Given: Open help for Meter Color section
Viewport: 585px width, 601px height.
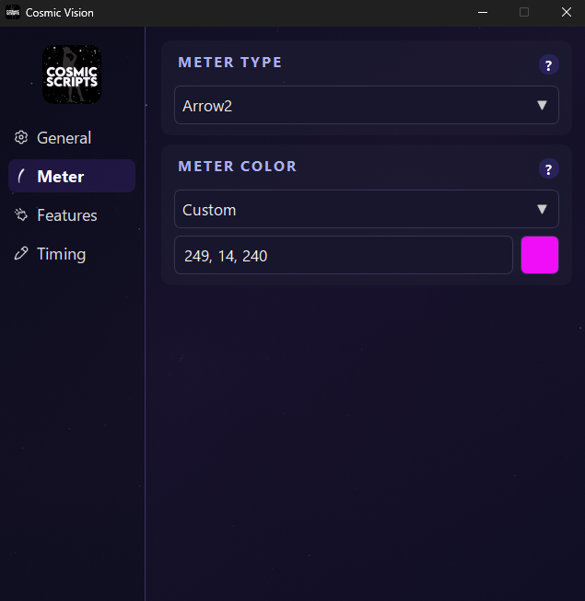Looking at the screenshot, I should click(548, 169).
